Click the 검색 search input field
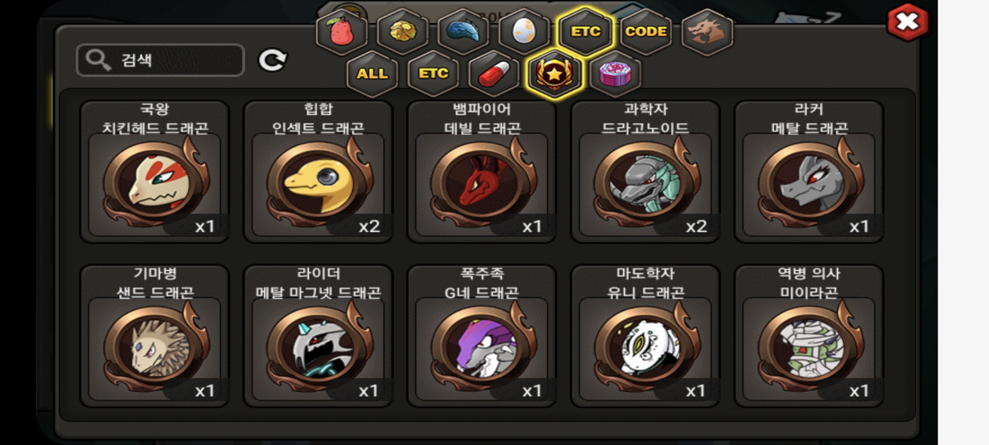Image resolution: width=989 pixels, height=445 pixels. click(161, 60)
